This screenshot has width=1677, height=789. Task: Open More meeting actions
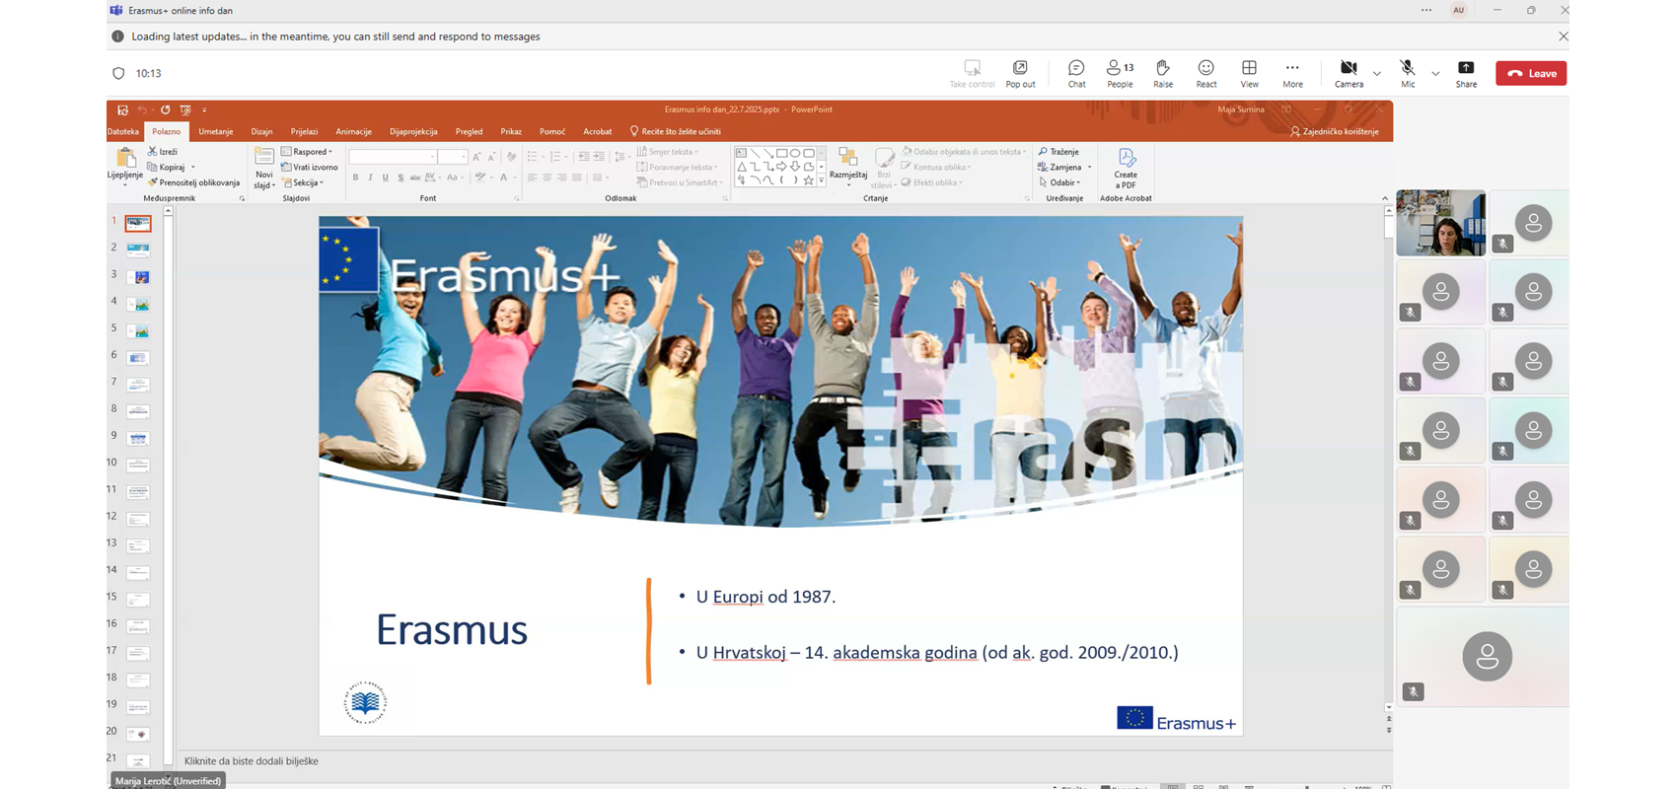point(1292,73)
